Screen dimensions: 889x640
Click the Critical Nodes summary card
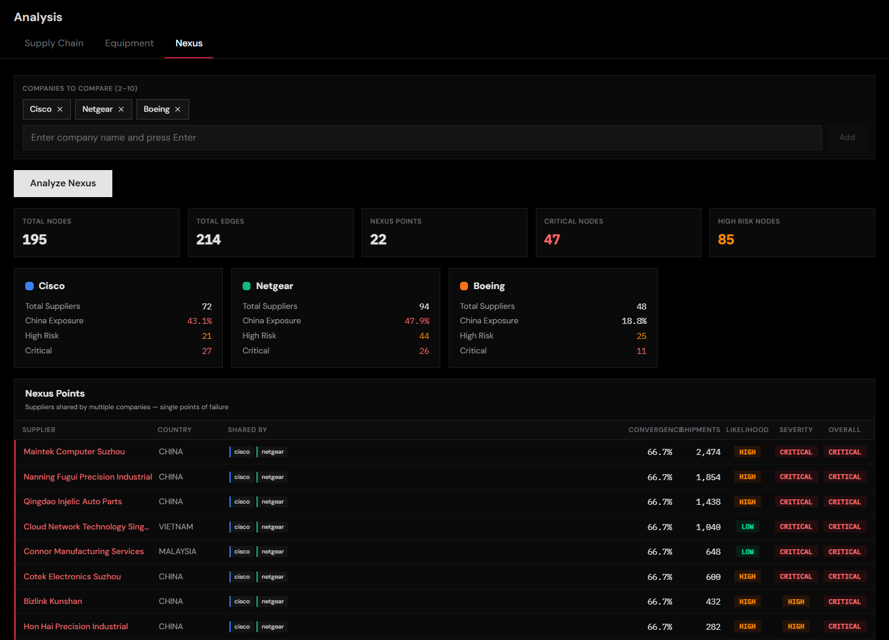click(x=618, y=233)
